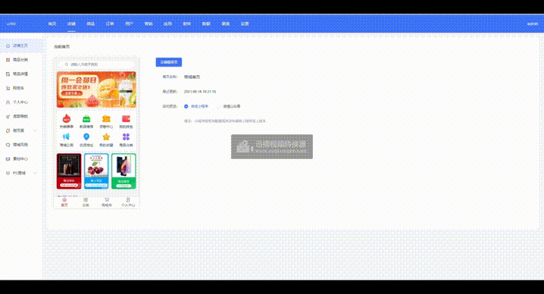Click the blue megaphone announcement icon in the preview

66,136
